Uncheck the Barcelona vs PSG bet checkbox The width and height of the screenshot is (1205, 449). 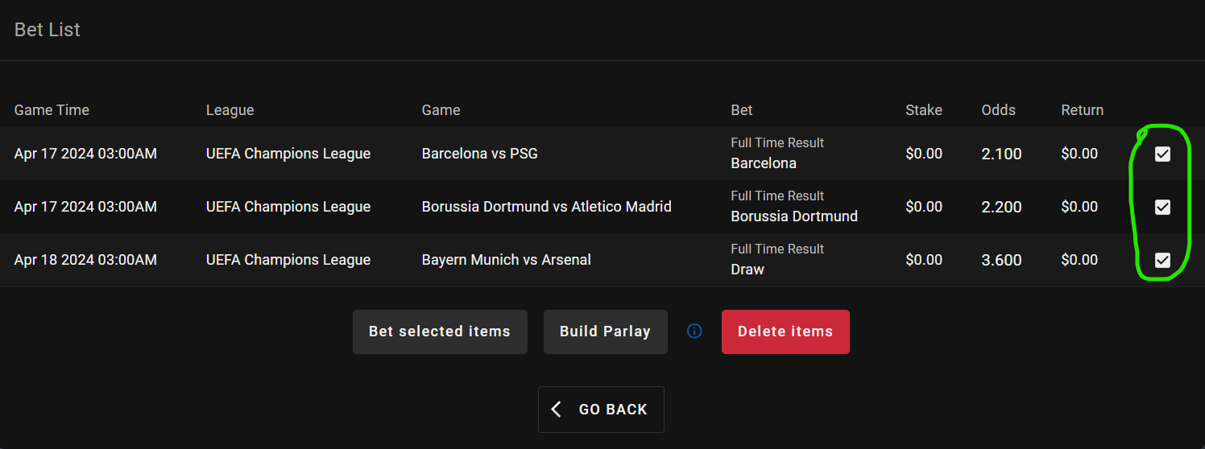(x=1162, y=154)
